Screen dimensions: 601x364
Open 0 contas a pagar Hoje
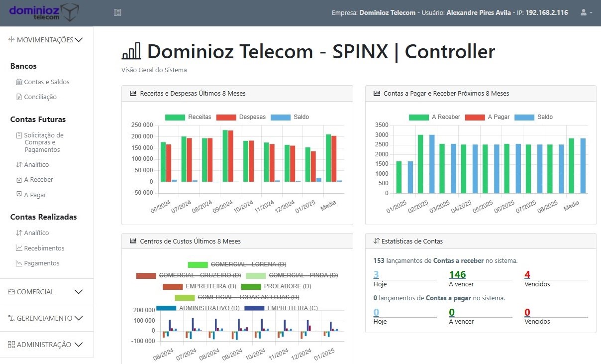[x=376, y=312]
